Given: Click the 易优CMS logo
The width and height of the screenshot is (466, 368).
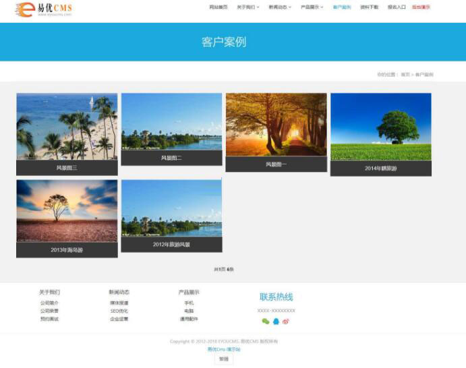Looking at the screenshot, I should (43, 9).
